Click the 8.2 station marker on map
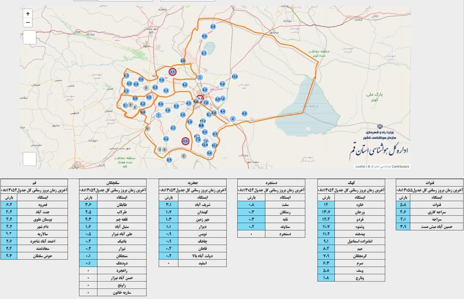The height and width of the screenshot is (299, 464). (205, 90)
